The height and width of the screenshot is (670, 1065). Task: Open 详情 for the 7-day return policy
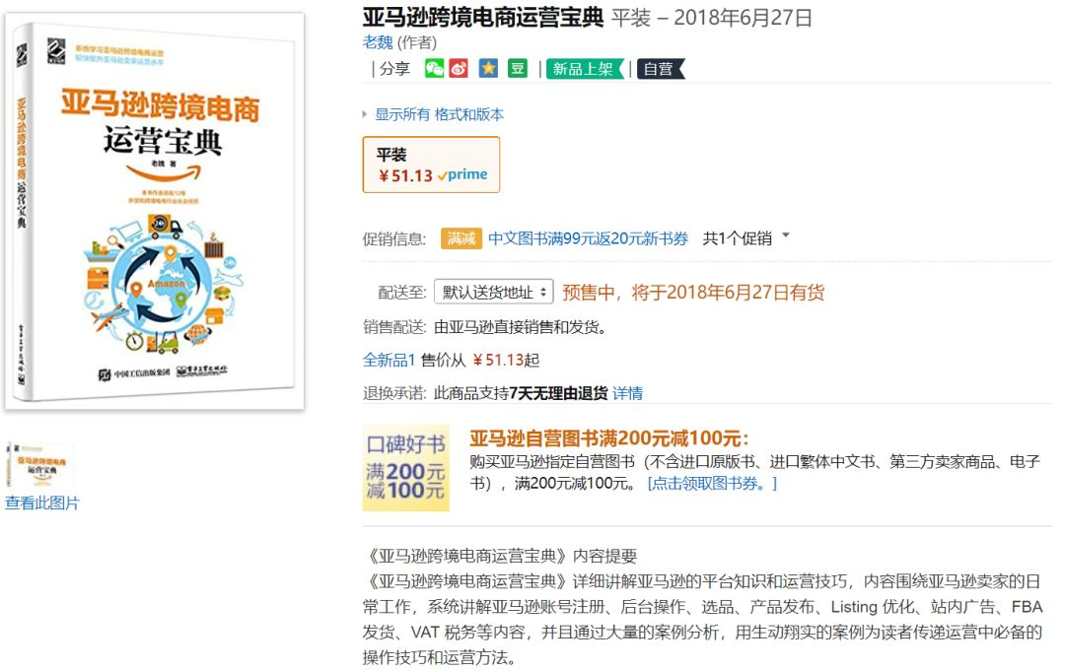tap(627, 393)
